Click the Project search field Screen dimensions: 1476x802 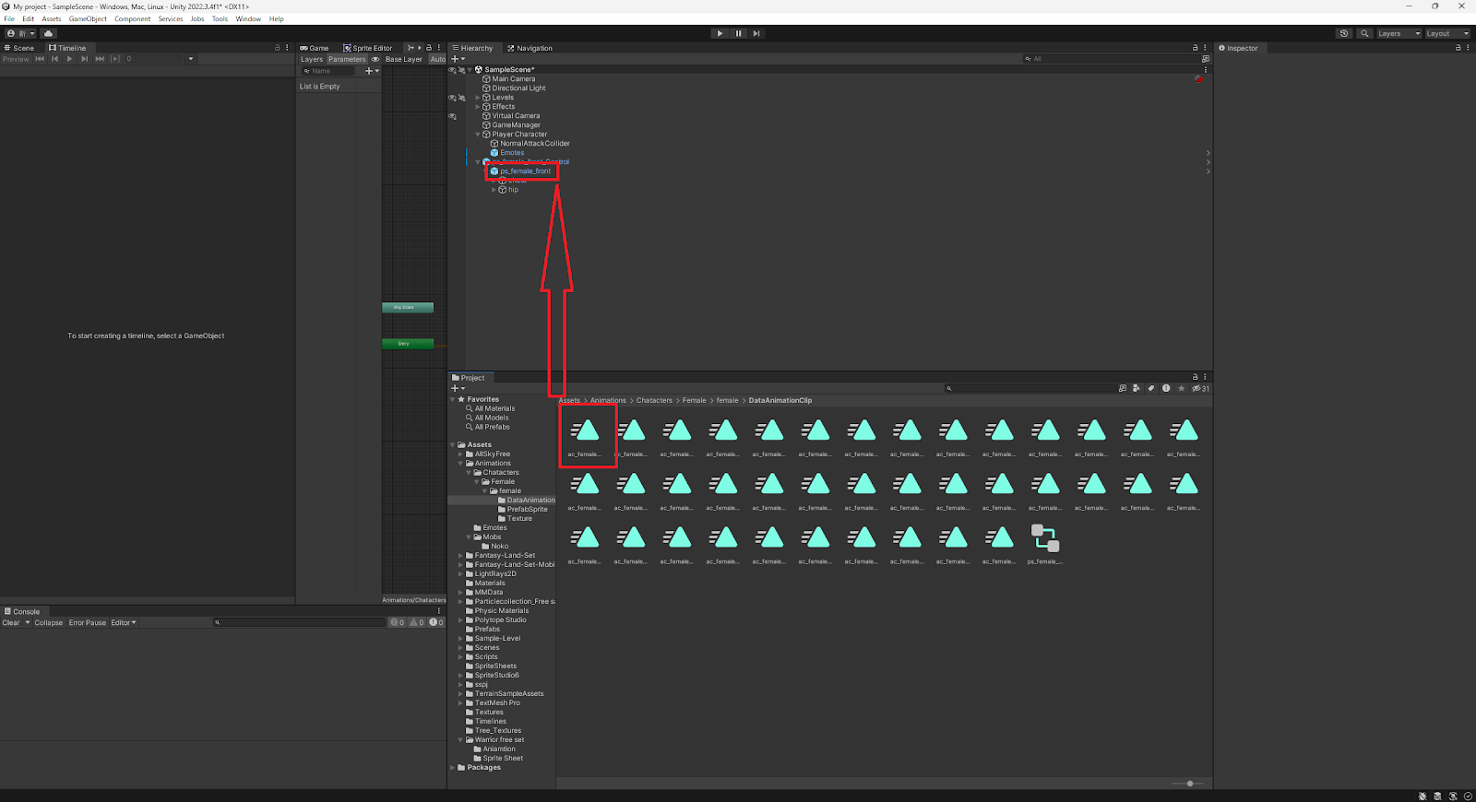(1030, 388)
